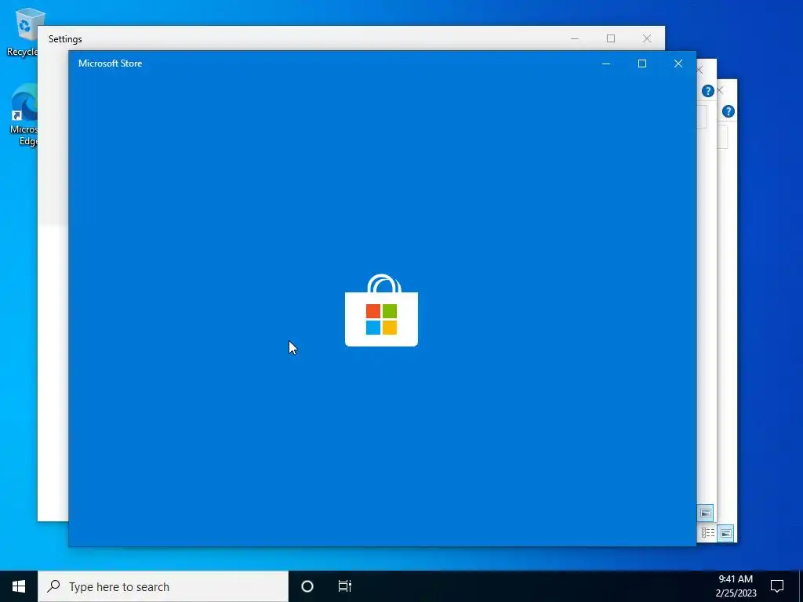Close the rearmost Explorer window
The image size is (803, 602).
(721, 91)
